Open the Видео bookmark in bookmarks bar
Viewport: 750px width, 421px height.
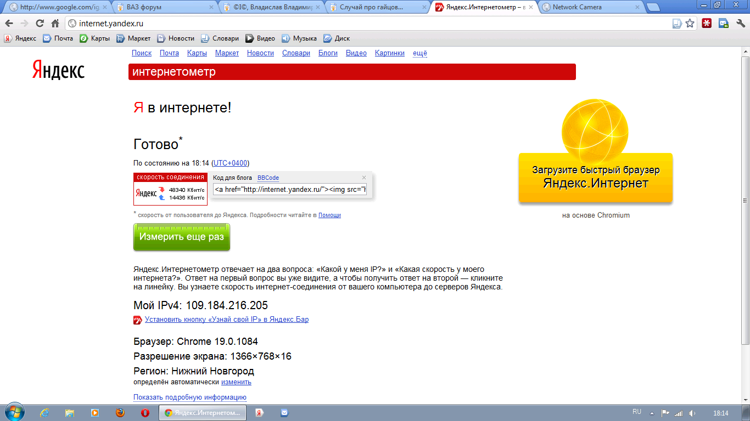tap(260, 38)
